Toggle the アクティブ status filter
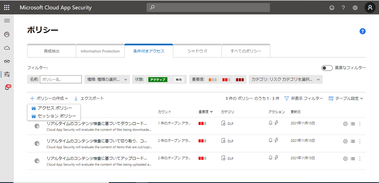379x183 pixels. click(158, 80)
